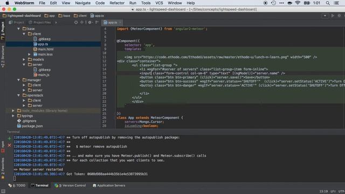This screenshot has width=345, height=194.
Task: Hide the project tool window
Action: [x=97, y=23]
